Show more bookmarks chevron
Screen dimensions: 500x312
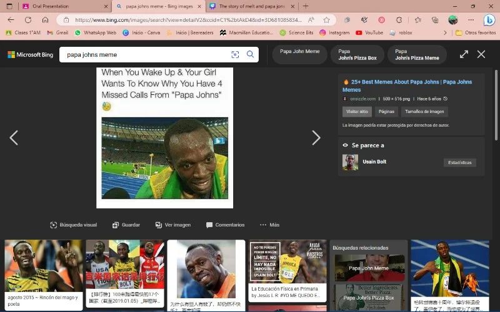click(445, 32)
